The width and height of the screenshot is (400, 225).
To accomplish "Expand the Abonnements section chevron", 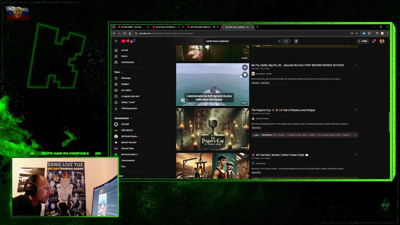I will [x=131, y=118].
